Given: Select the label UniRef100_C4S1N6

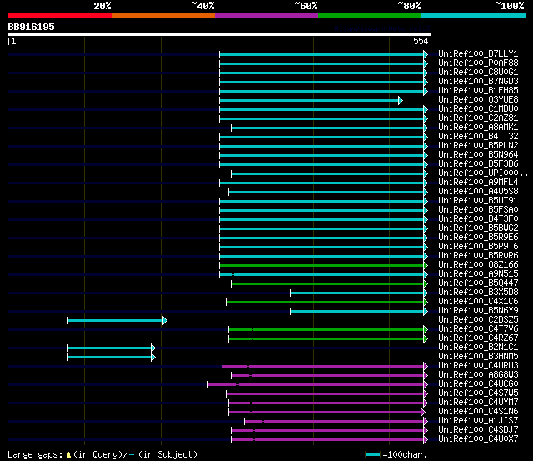Looking at the screenshot, I should pos(478,412).
